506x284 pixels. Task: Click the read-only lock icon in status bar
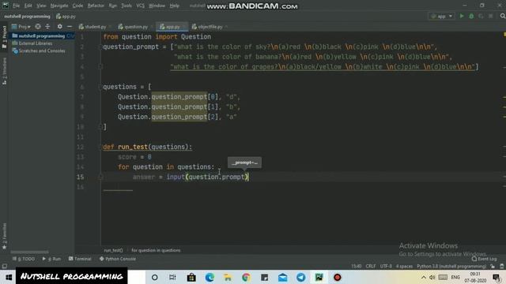point(493,267)
